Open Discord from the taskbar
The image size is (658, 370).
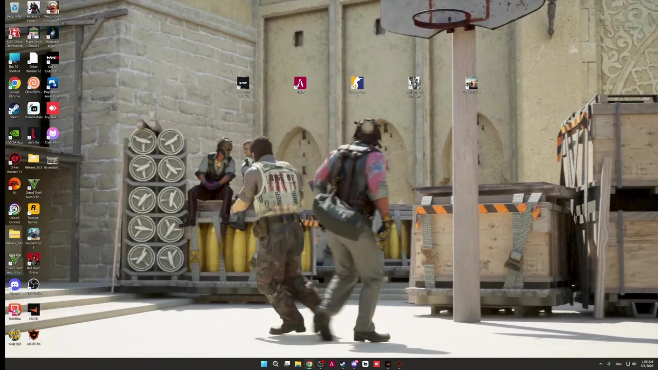pos(354,364)
